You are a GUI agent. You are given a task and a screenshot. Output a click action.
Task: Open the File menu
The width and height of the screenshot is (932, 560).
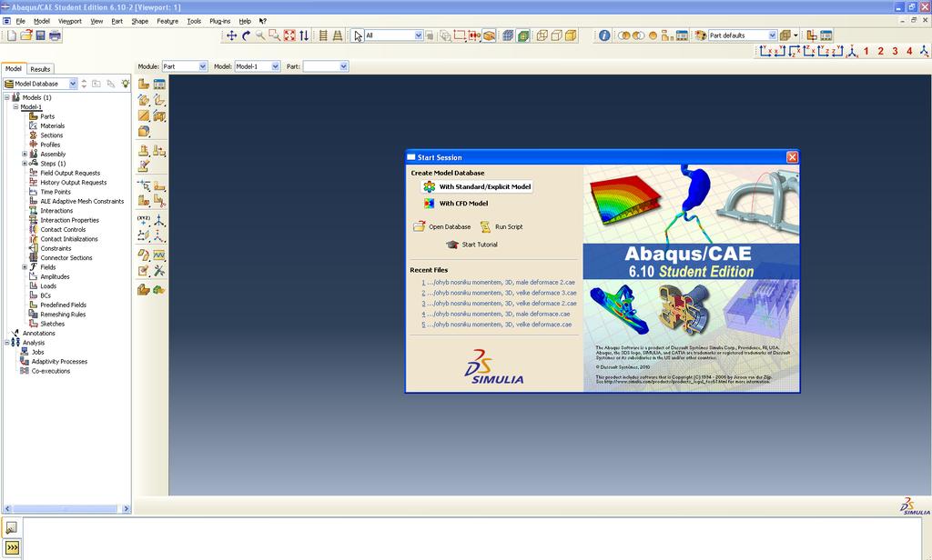[20, 21]
